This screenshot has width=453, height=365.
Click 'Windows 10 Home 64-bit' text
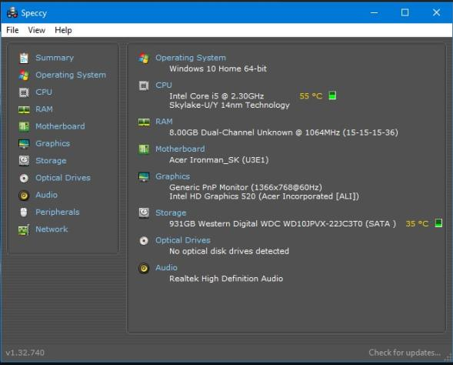(x=218, y=69)
